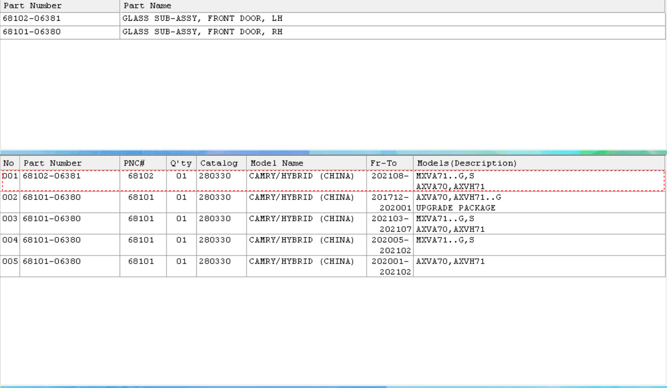This screenshot has height=388, width=667.
Task: Select row number 005
Action: point(10,261)
